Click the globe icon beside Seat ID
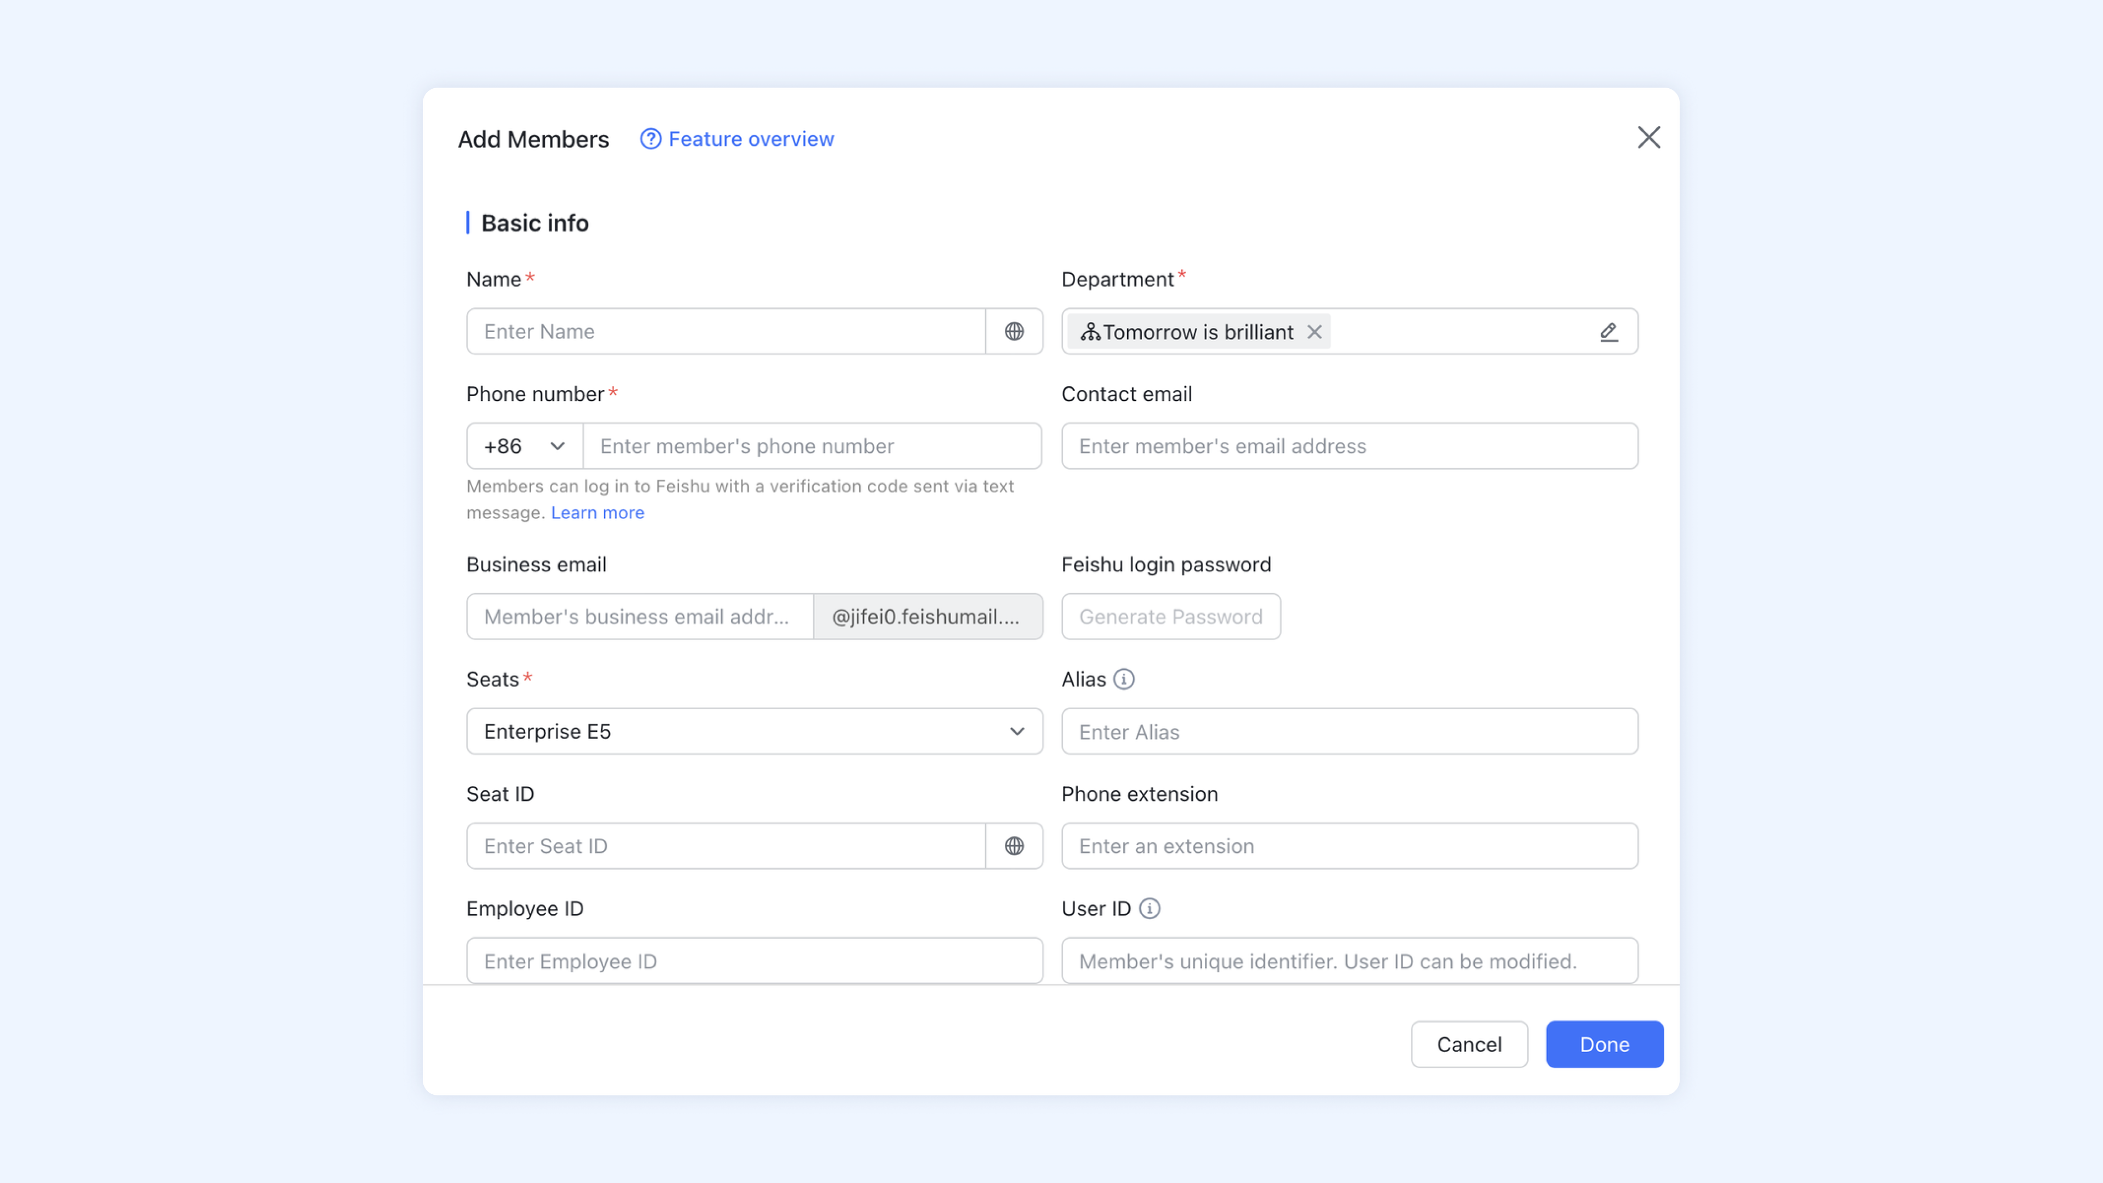This screenshot has width=2103, height=1183. 1014,846
